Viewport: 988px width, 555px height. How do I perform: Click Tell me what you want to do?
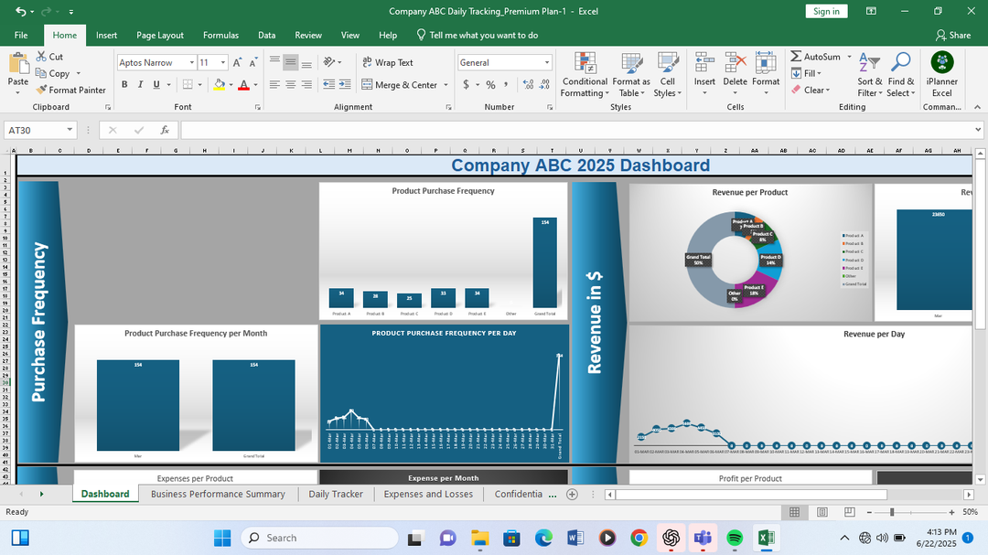[477, 36]
